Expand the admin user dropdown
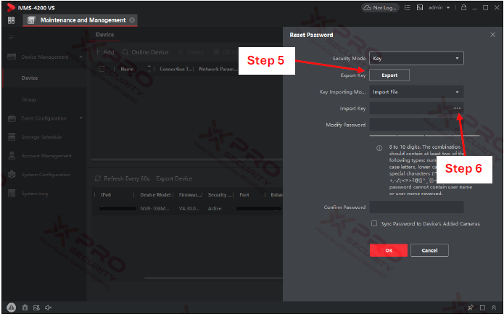The height and width of the screenshot is (314, 504). (439, 7)
